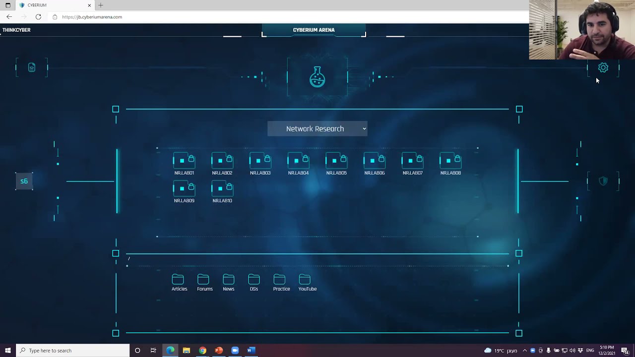635x357 pixels.
Task: Open the NR.LAB04 locked lab folder
Action: 298,164
